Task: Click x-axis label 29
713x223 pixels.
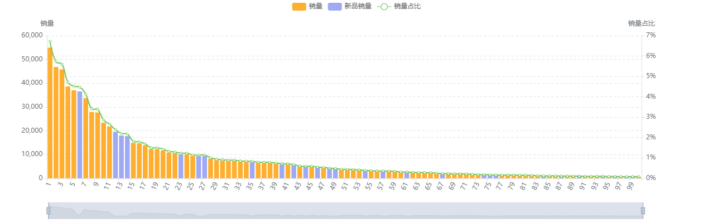Action: 214,186
